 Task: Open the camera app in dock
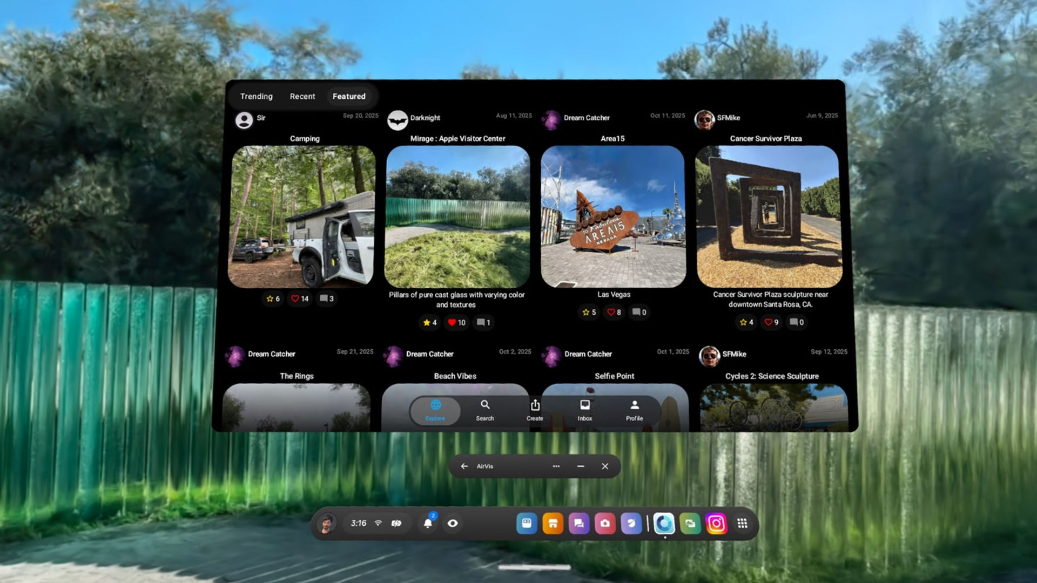pyautogui.click(x=605, y=523)
